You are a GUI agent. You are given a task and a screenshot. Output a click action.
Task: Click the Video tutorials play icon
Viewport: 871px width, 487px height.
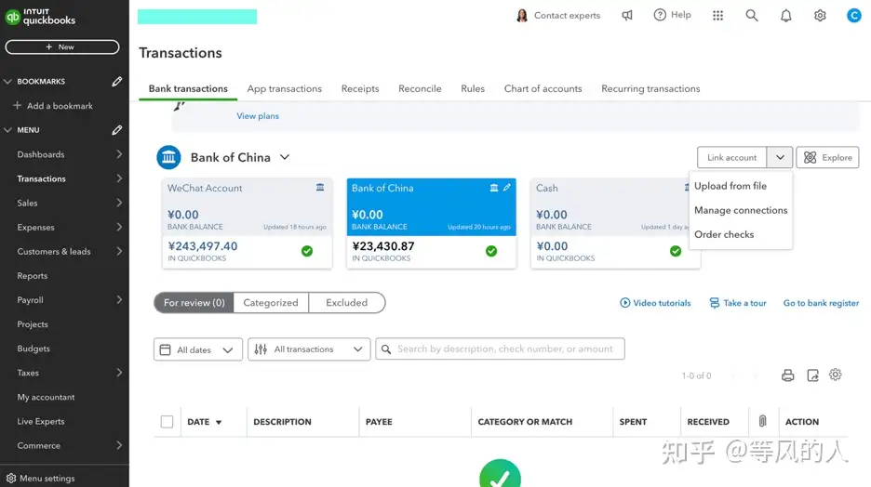pyautogui.click(x=625, y=303)
